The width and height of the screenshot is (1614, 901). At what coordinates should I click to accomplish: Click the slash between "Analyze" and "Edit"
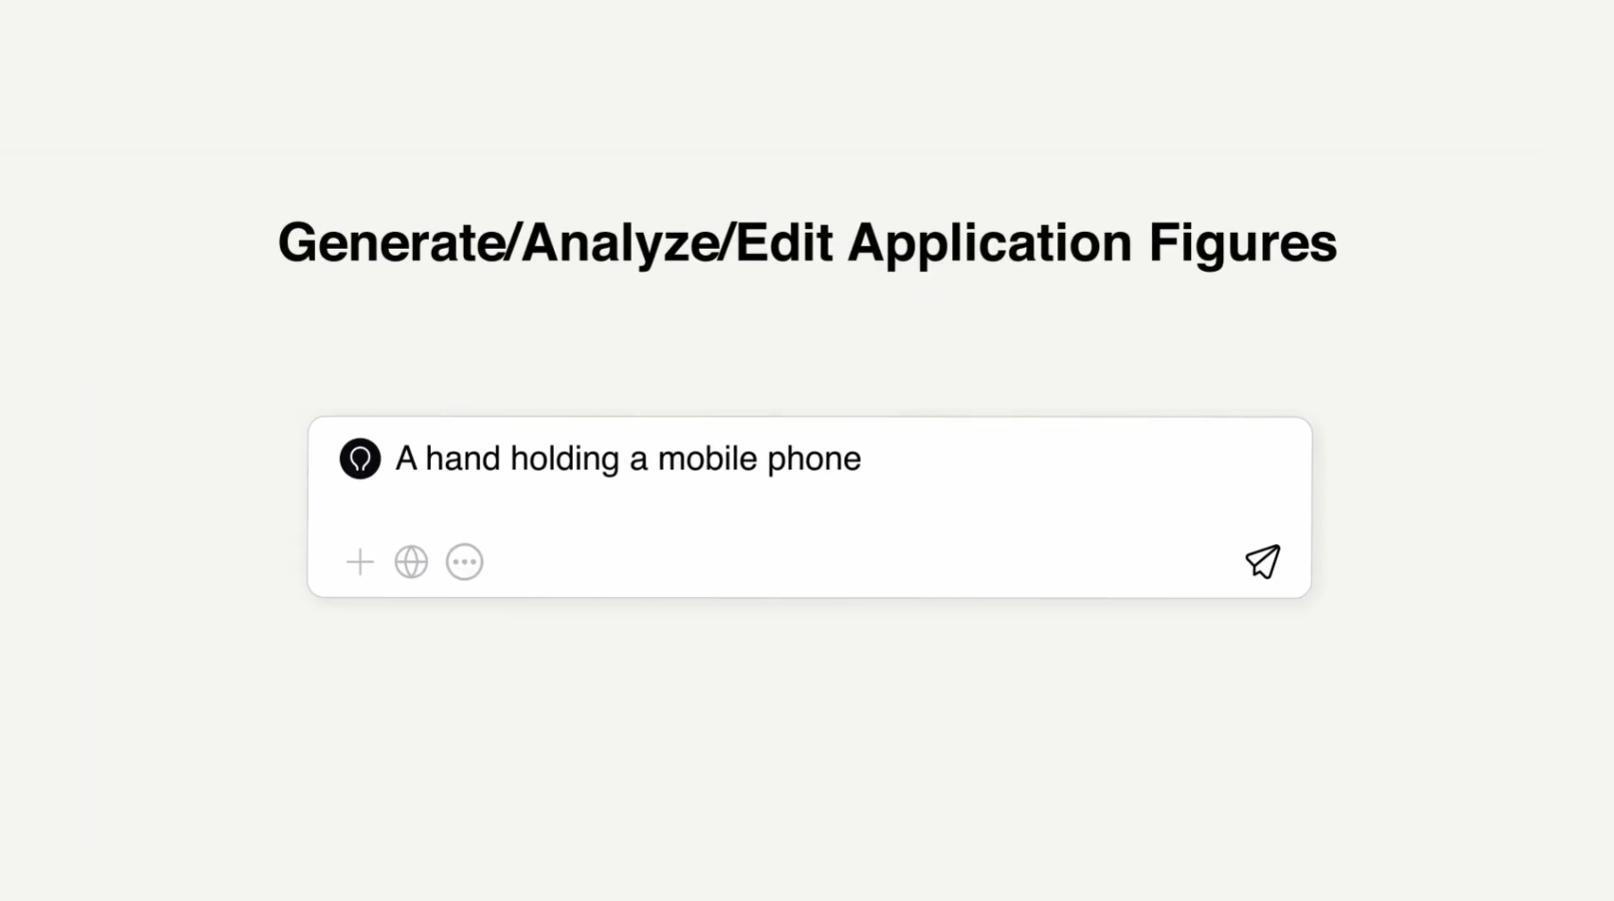(x=726, y=243)
